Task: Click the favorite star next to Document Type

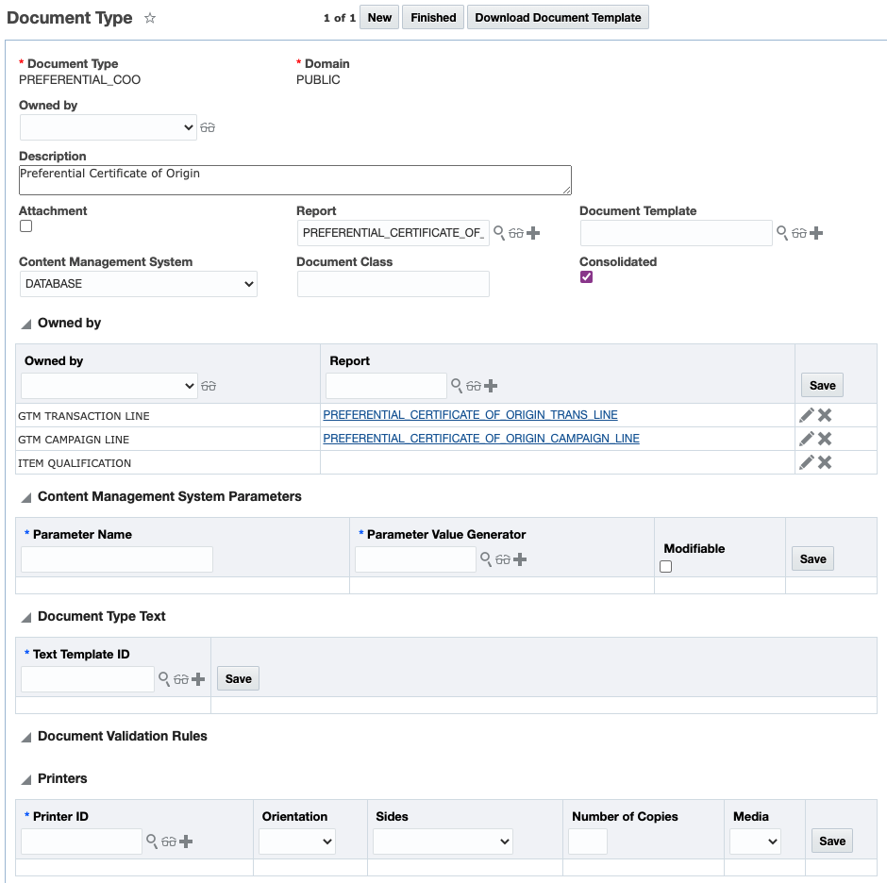Action: 150,19
